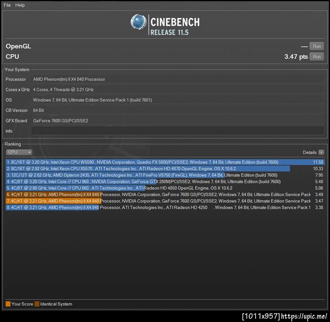Open the Help menu
330x322 pixels.
[20, 5]
